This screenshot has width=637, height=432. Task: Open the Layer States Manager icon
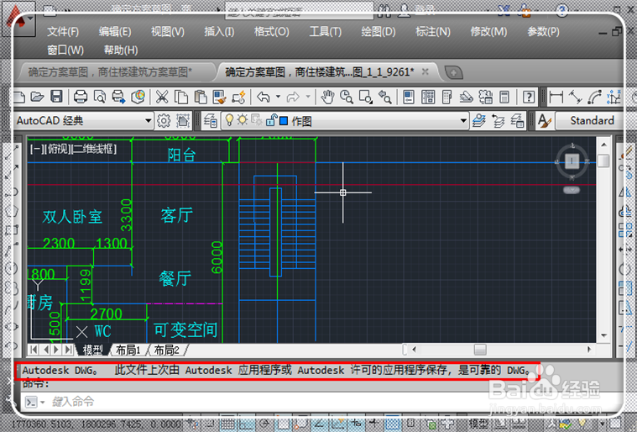tap(518, 120)
